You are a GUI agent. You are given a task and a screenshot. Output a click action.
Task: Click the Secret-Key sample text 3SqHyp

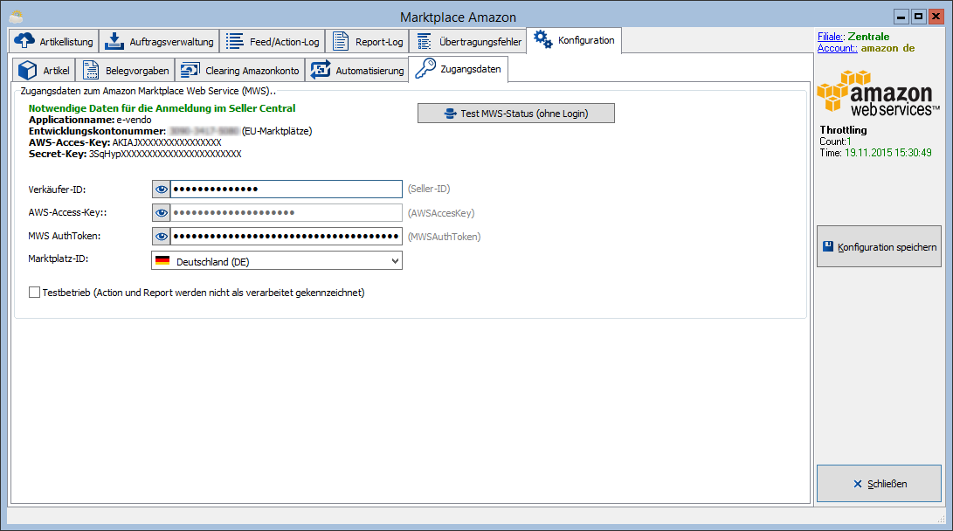point(165,154)
